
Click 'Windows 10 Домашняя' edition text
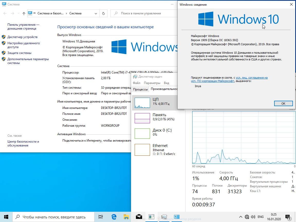(79, 41)
